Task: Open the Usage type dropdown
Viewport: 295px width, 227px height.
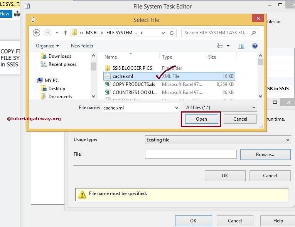Action: (x=218, y=140)
